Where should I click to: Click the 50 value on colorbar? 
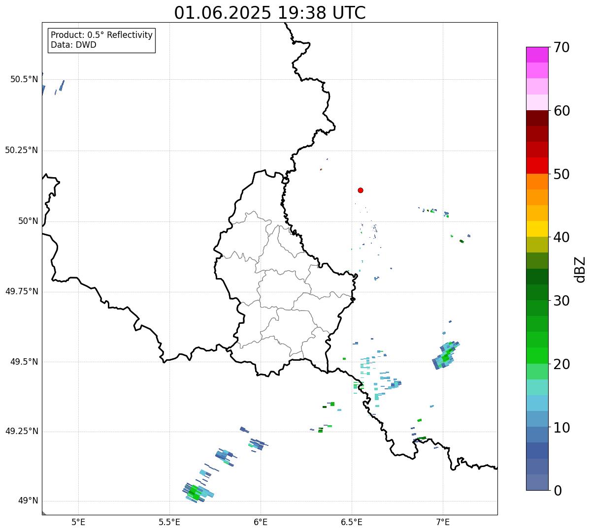(561, 174)
